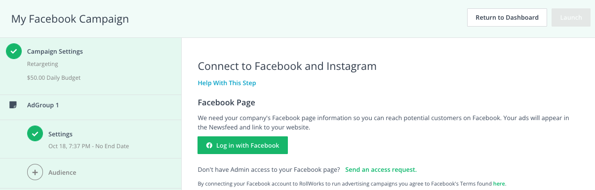Click the Retargeting campaign type label
The image size is (595, 190).
point(42,64)
